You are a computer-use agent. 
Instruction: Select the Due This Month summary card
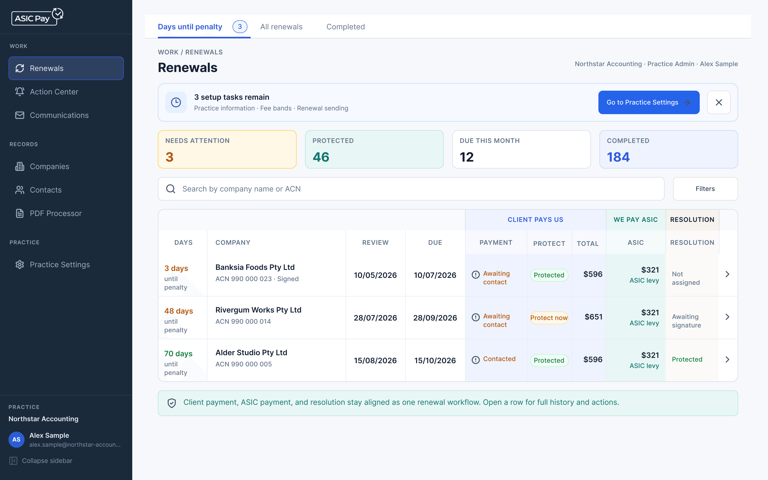pos(521,149)
